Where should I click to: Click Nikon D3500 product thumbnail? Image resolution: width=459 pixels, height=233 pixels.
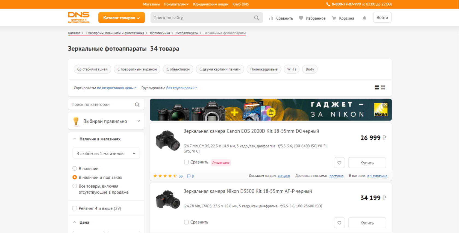[x=168, y=200]
